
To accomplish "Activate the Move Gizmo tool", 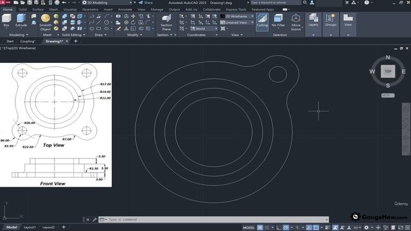I will [296, 22].
